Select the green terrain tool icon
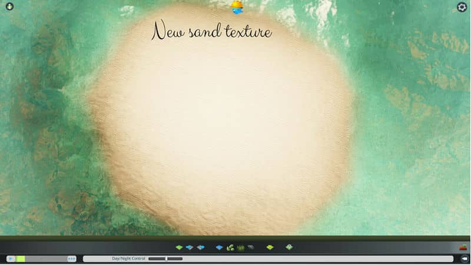 click(179, 247)
